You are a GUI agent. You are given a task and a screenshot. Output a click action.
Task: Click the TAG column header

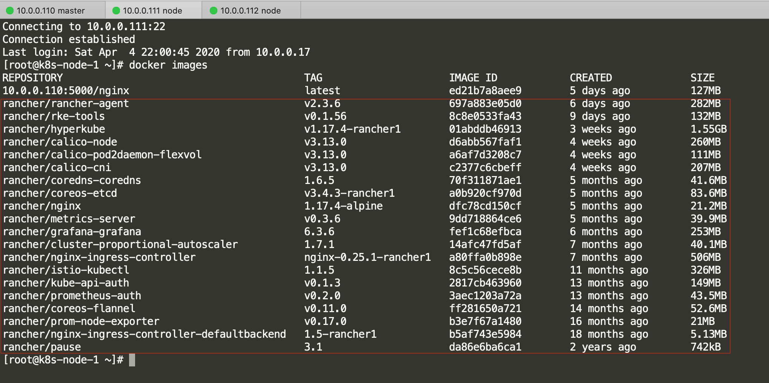[313, 78]
